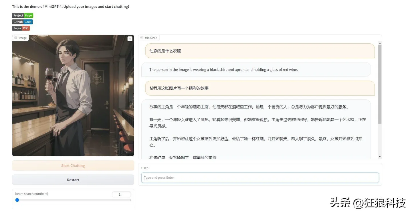The image size is (412, 214).
Task: Focus the User message input field
Action: (x=260, y=177)
